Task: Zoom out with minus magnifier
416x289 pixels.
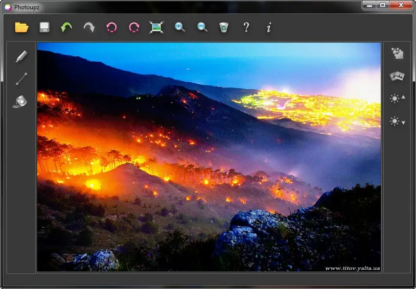Action: coord(202,27)
